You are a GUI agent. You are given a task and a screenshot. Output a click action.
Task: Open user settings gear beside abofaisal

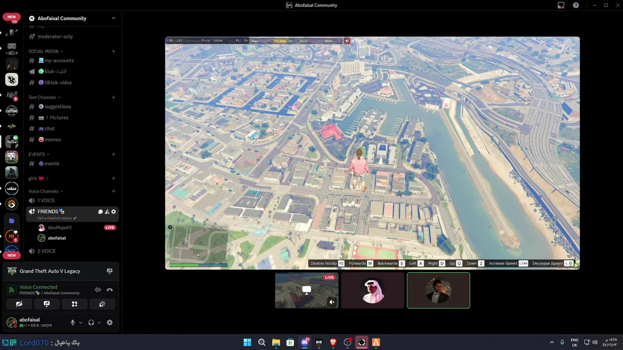point(110,322)
